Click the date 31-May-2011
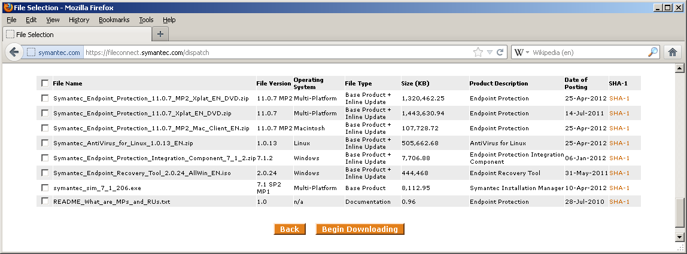Image resolution: width=687 pixels, height=254 pixels. coord(586,173)
